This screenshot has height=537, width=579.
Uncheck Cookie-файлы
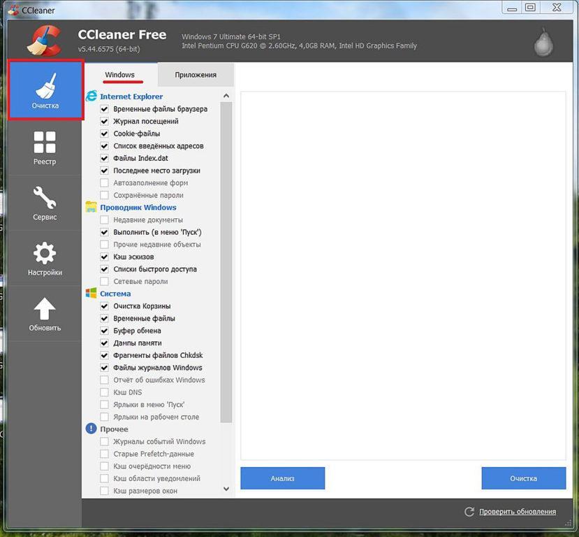105,134
